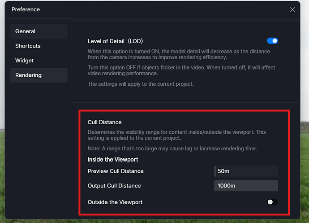
Task: Turn off the Level of Detail switch
Action: 272,41
